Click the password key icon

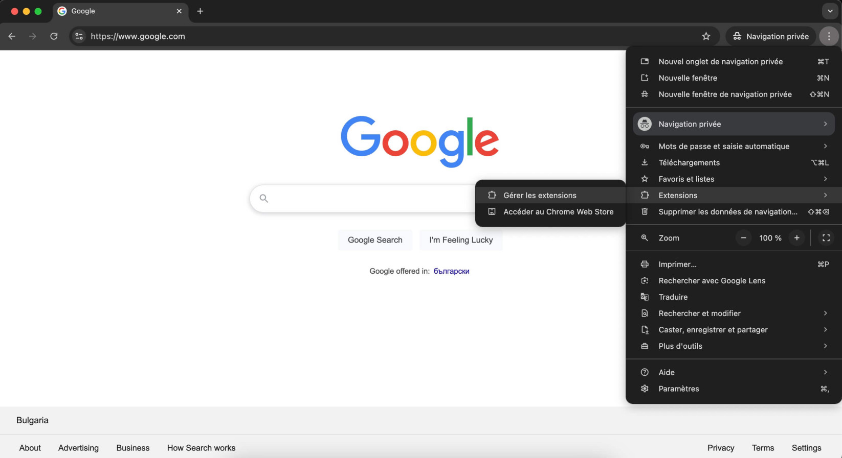tap(645, 146)
